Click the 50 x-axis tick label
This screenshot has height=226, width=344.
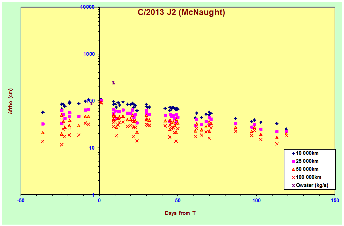click(x=178, y=201)
